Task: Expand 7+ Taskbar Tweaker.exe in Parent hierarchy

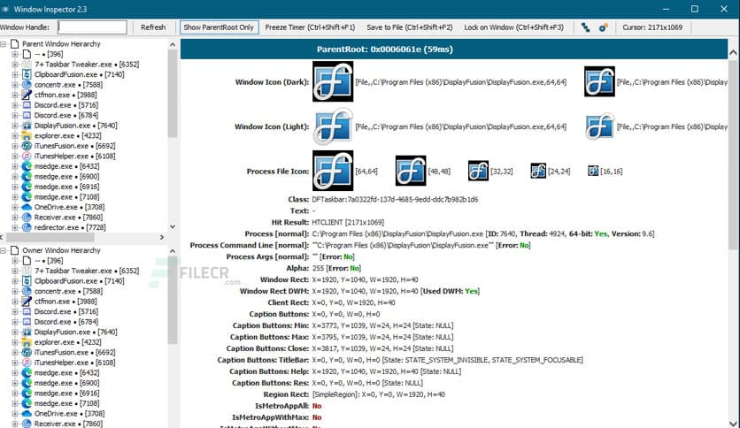Action: coord(15,64)
